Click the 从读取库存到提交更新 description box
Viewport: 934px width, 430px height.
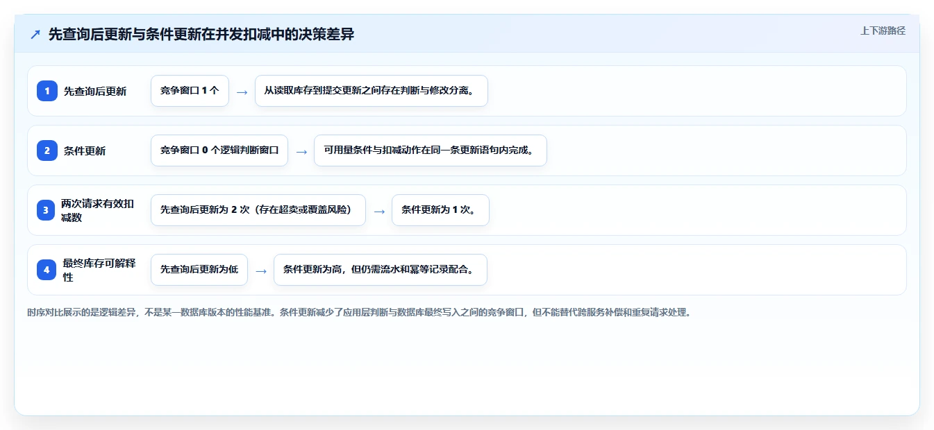[372, 91]
